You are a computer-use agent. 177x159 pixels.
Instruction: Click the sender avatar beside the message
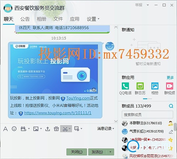point(110,46)
